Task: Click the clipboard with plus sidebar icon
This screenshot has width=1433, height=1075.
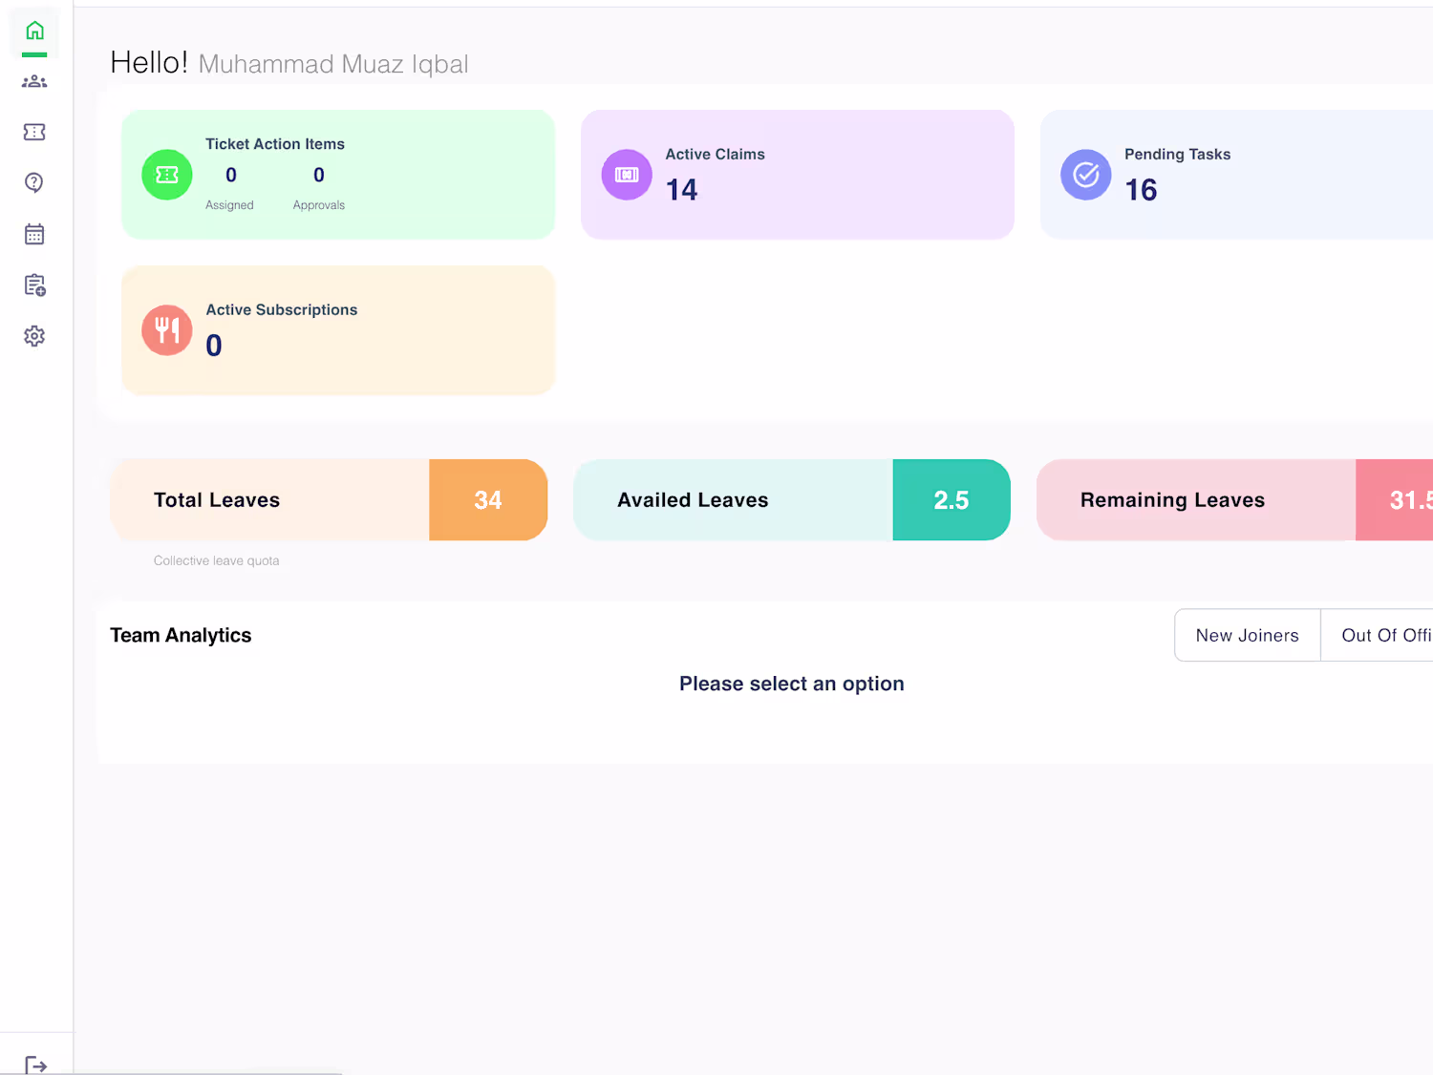Action: 34,285
